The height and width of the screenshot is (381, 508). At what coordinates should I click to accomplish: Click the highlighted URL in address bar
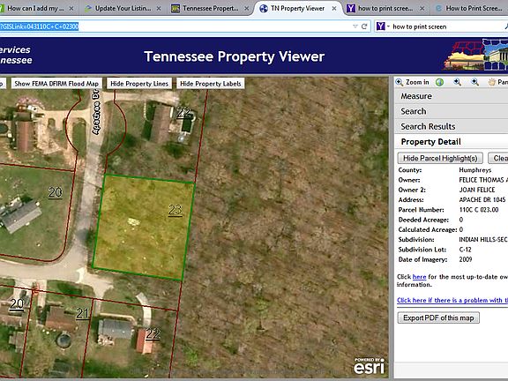tap(39, 26)
